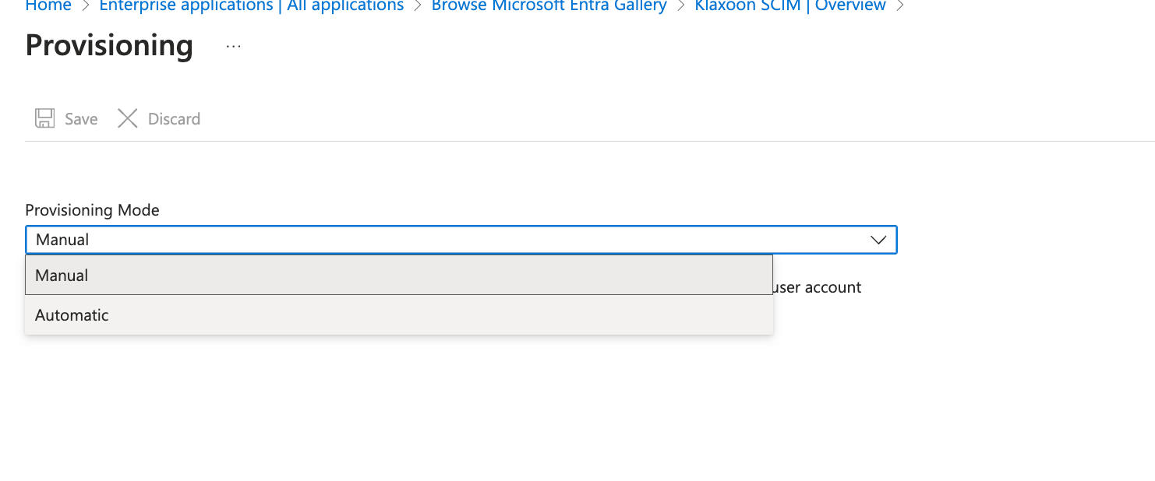Click the Provisioning Mode combo box field
Screen dimensions: 1155x481
point(452,240)
